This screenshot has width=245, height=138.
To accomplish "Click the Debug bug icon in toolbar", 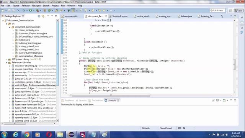I will (x=24, y=10).
